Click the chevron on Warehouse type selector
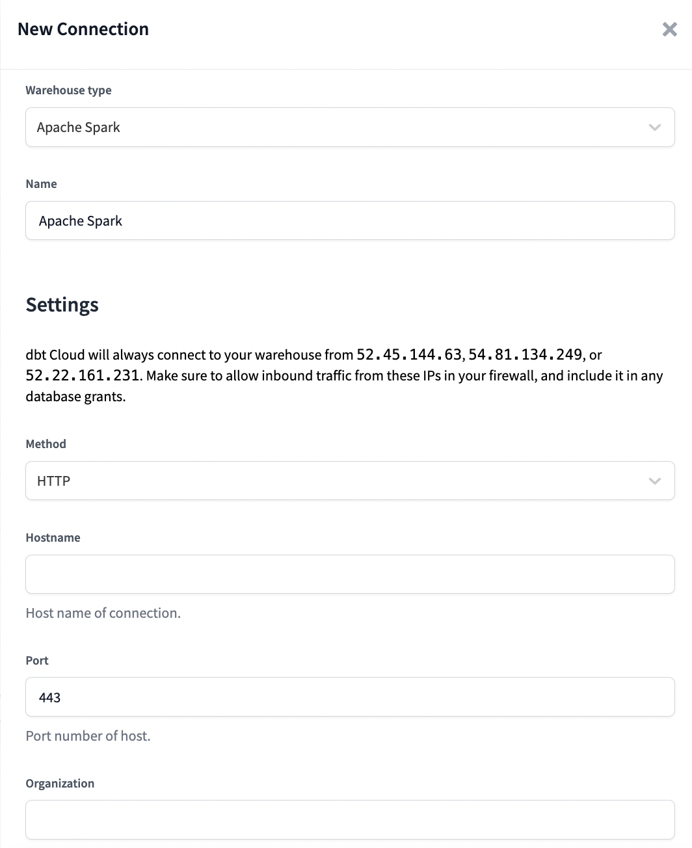692x848 pixels. pos(655,127)
